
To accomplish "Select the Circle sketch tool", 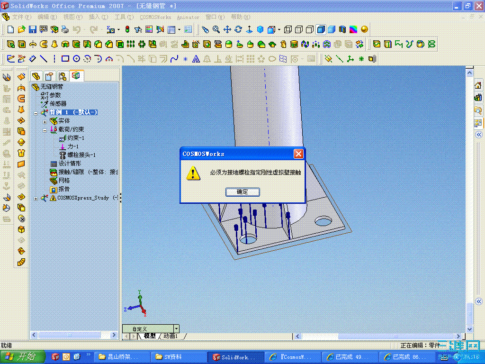I will click(x=76, y=59).
